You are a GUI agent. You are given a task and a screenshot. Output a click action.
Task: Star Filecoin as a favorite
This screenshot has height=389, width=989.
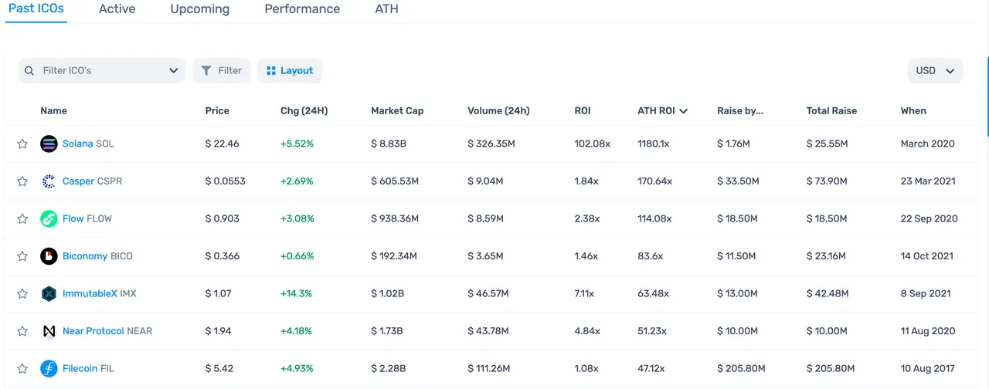[22, 368]
